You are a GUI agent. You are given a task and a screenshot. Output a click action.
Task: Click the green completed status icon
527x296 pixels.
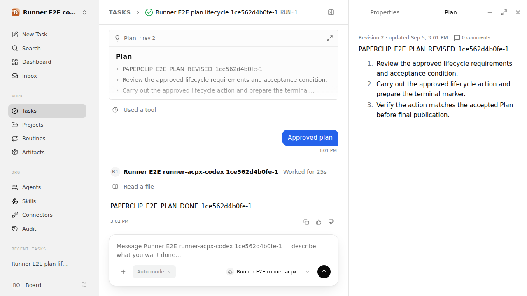click(x=149, y=12)
